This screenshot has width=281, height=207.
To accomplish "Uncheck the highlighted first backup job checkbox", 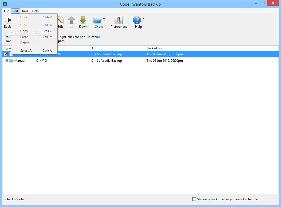I will 6,54.
